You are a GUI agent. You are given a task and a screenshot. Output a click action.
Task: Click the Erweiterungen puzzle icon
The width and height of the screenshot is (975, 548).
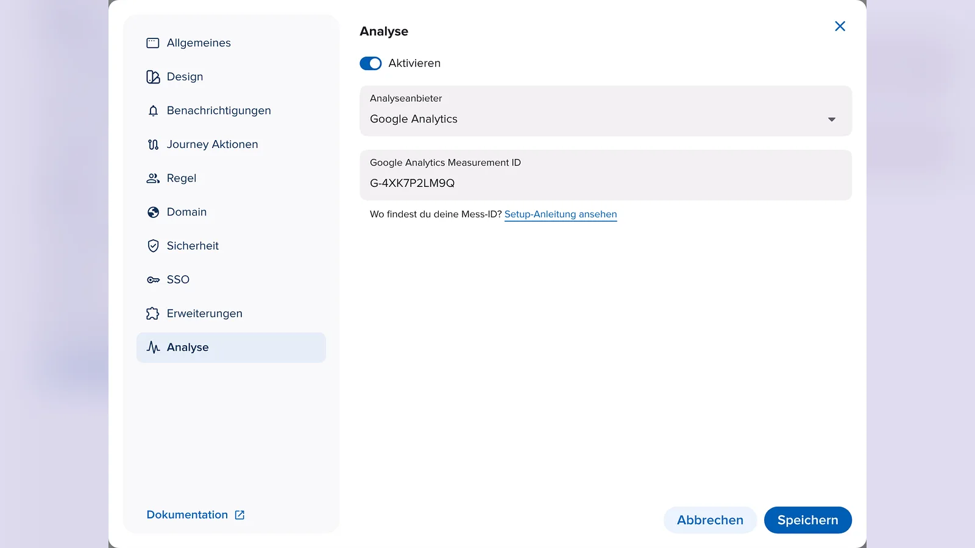[153, 314]
